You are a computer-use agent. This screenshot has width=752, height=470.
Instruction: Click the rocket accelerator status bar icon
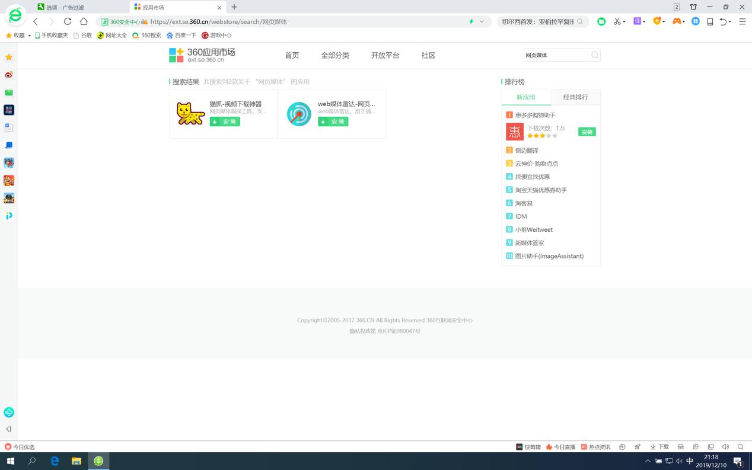coord(638,447)
